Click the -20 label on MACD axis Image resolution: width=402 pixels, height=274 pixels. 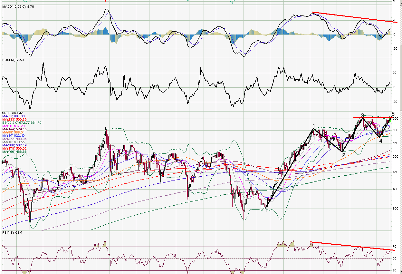tap(395, 48)
